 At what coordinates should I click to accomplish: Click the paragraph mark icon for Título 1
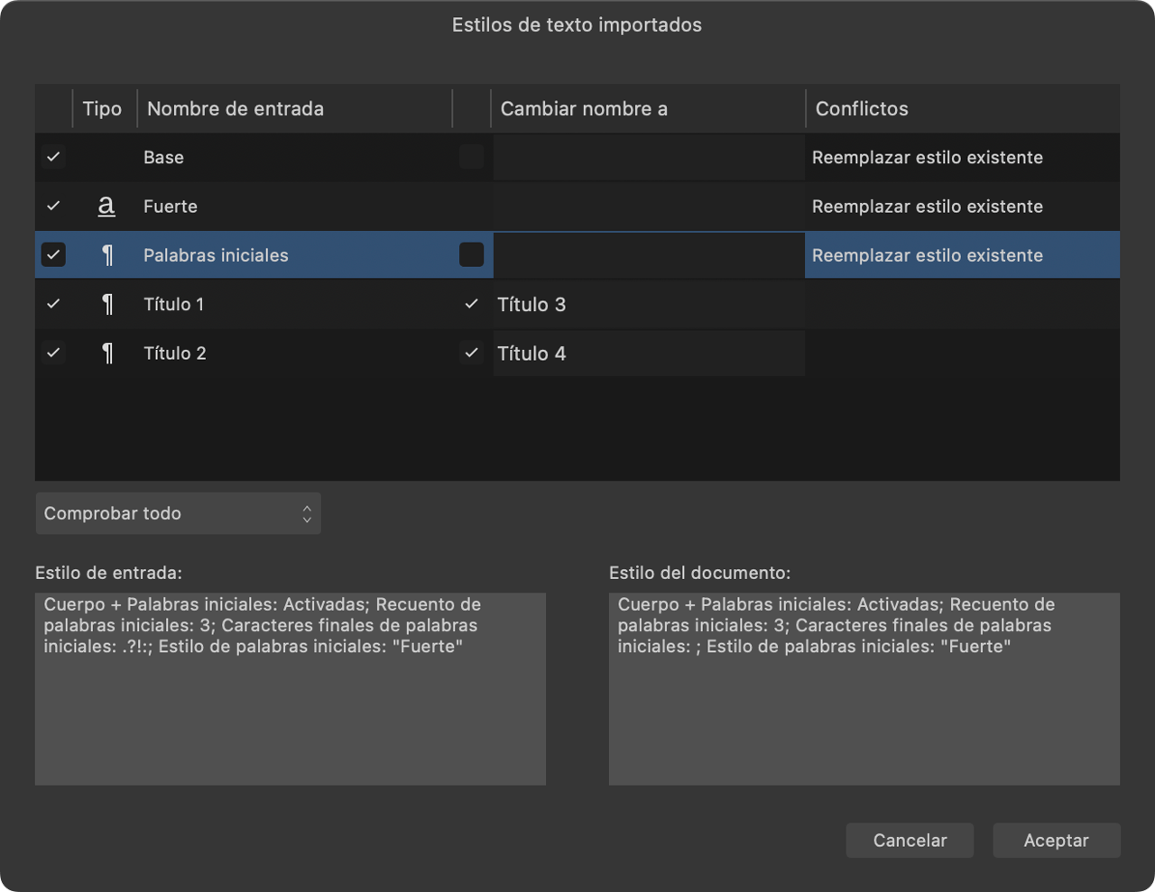tap(106, 304)
